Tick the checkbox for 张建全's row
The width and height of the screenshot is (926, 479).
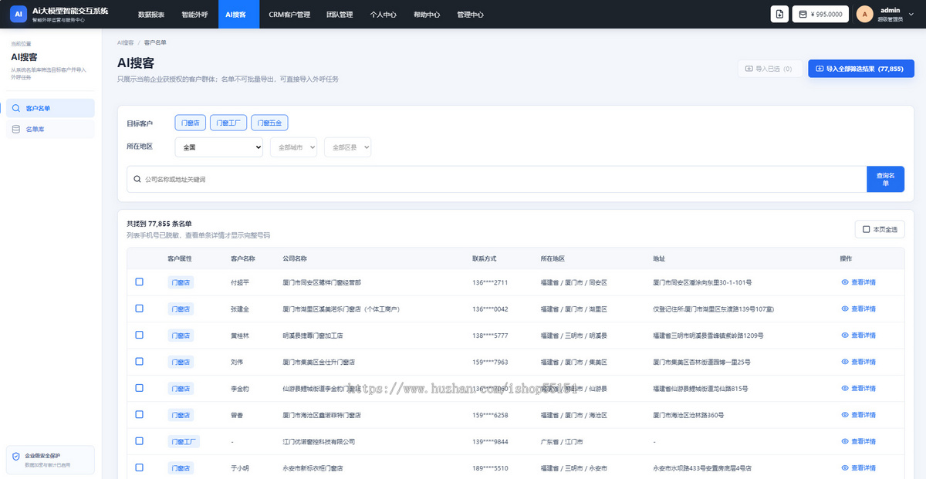(x=140, y=308)
